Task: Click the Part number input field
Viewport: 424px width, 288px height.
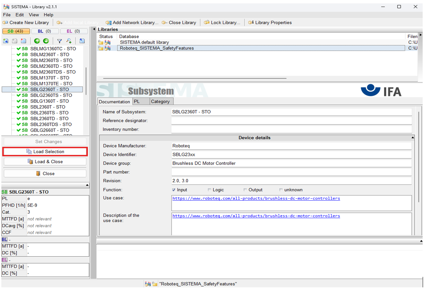Action: point(291,172)
